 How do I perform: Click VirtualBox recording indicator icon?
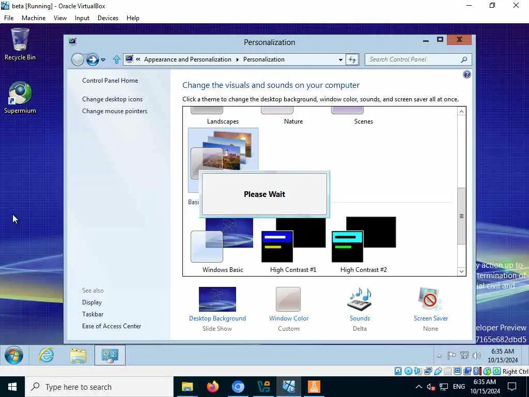[467, 371]
